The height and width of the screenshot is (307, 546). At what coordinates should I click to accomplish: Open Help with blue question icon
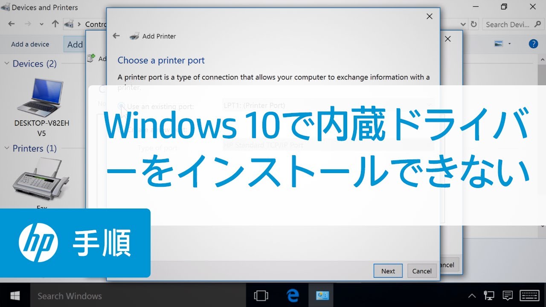(533, 44)
